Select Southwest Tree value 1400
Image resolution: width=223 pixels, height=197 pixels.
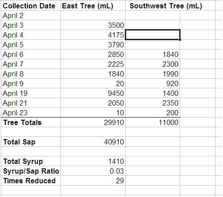pyautogui.click(x=153, y=93)
